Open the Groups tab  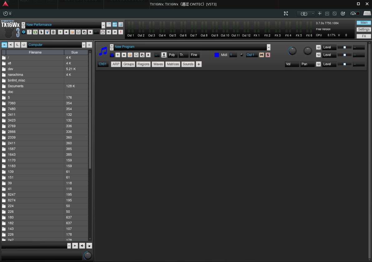pos(129,64)
